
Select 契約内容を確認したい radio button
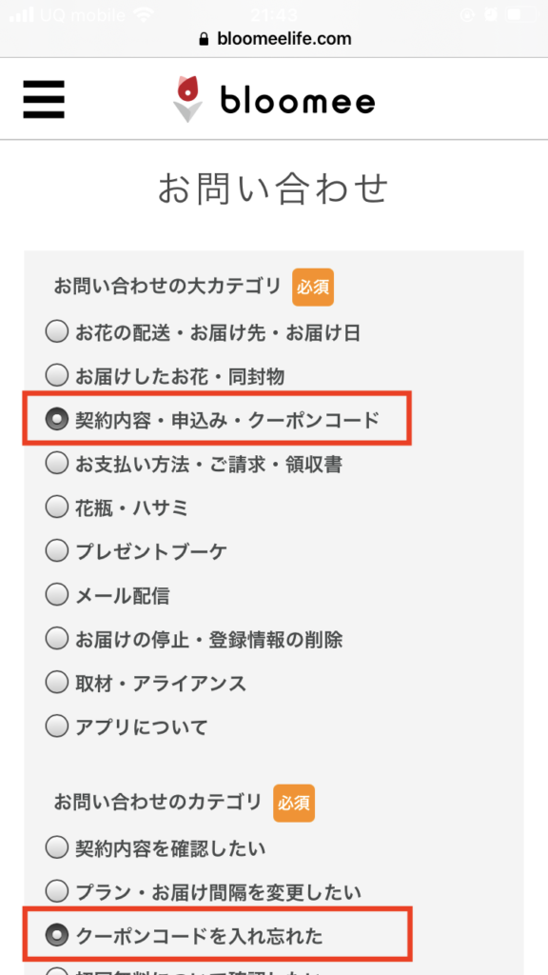click(x=56, y=846)
